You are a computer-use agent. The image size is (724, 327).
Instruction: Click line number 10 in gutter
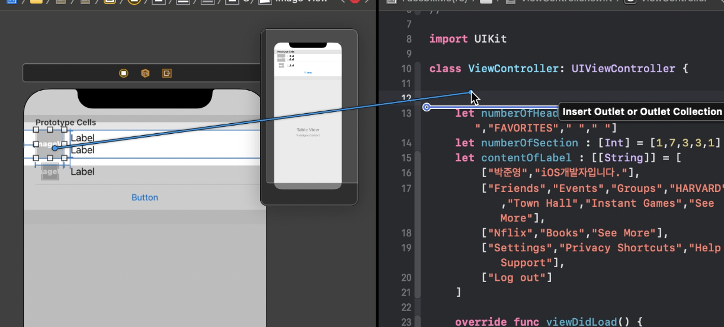(x=406, y=69)
